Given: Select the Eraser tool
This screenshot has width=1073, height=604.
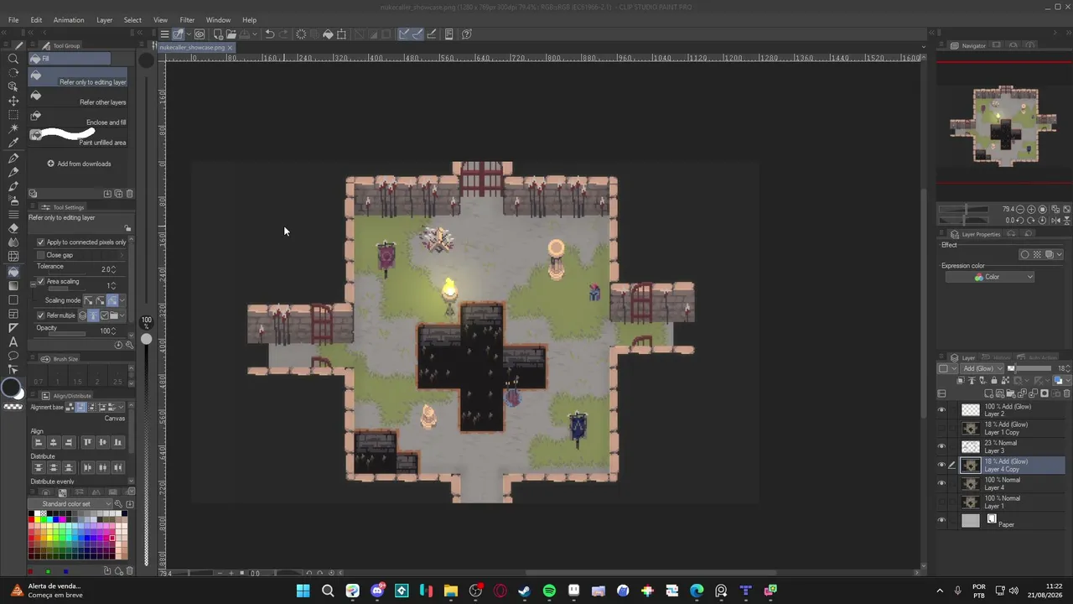Looking at the screenshot, I should tap(13, 227).
